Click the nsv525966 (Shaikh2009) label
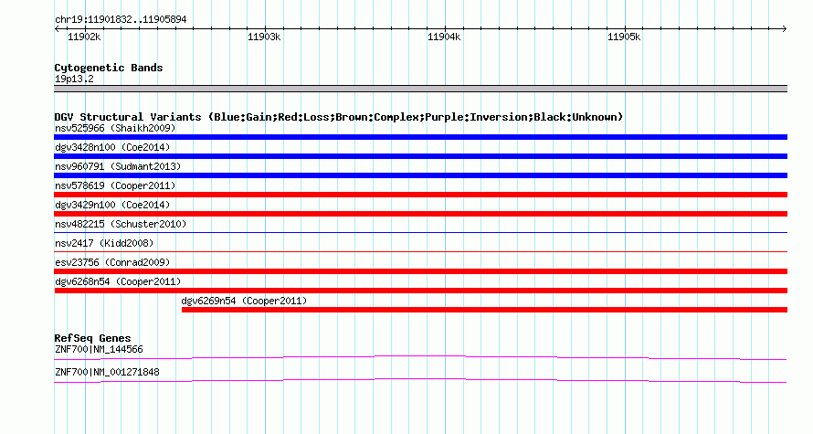 point(115,128)
